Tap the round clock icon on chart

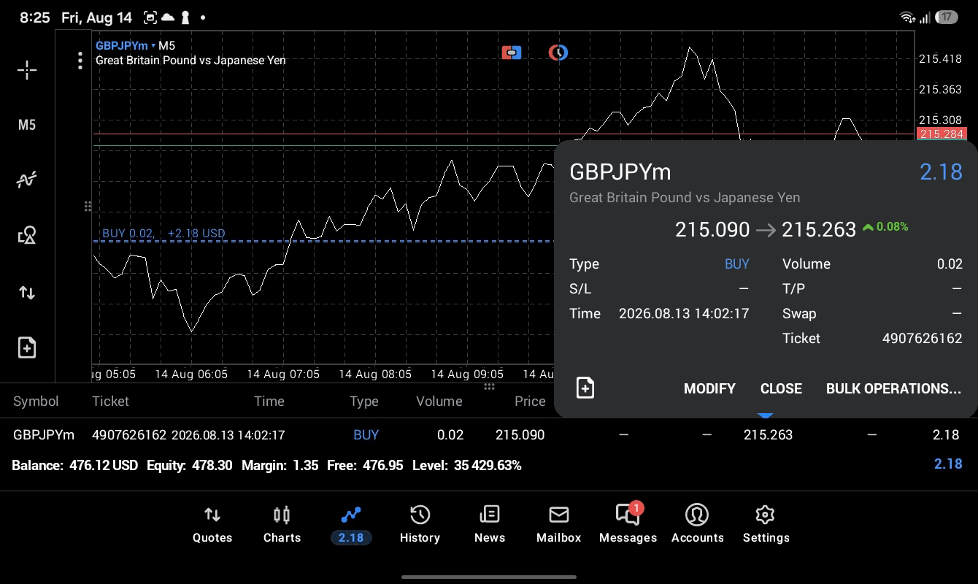[558, 53]
